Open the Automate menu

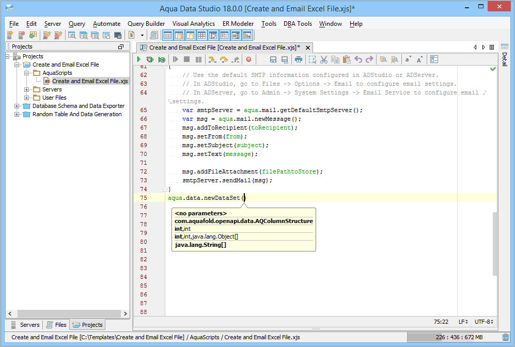click(x=106, y=24)
